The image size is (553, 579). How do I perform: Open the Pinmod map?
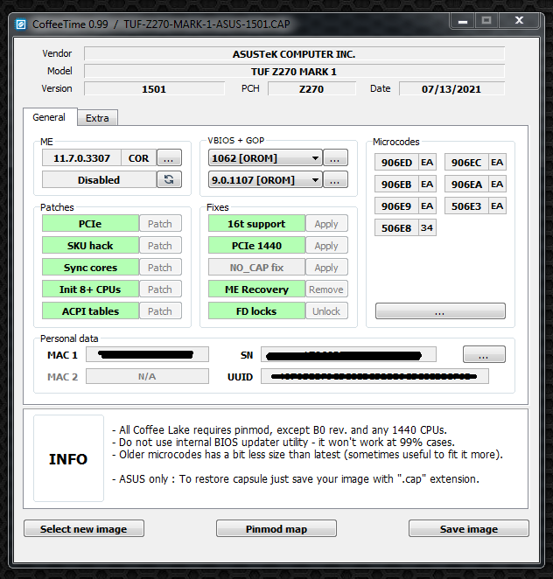click(x=276, y=528)
